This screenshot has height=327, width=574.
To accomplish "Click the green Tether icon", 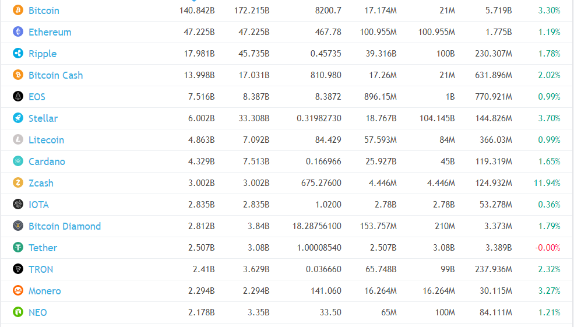I will [18, 248].
